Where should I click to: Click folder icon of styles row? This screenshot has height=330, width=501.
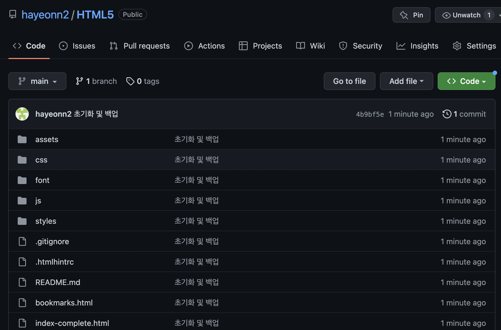22,221
